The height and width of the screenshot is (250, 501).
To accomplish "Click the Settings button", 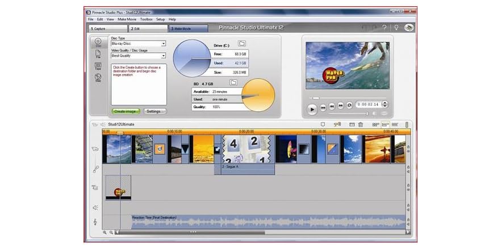I will (x=155, y=111).
